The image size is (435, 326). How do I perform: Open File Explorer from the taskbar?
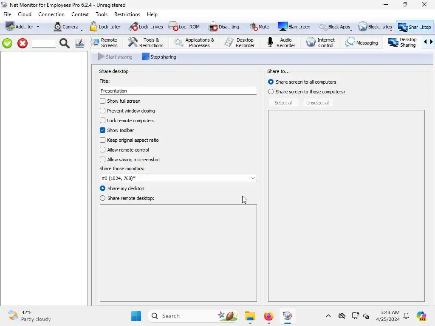click(250, 316)
